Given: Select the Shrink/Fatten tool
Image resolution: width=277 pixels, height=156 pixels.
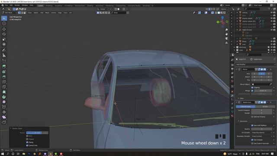Looking at the screenshot, I should click(4, 112).
